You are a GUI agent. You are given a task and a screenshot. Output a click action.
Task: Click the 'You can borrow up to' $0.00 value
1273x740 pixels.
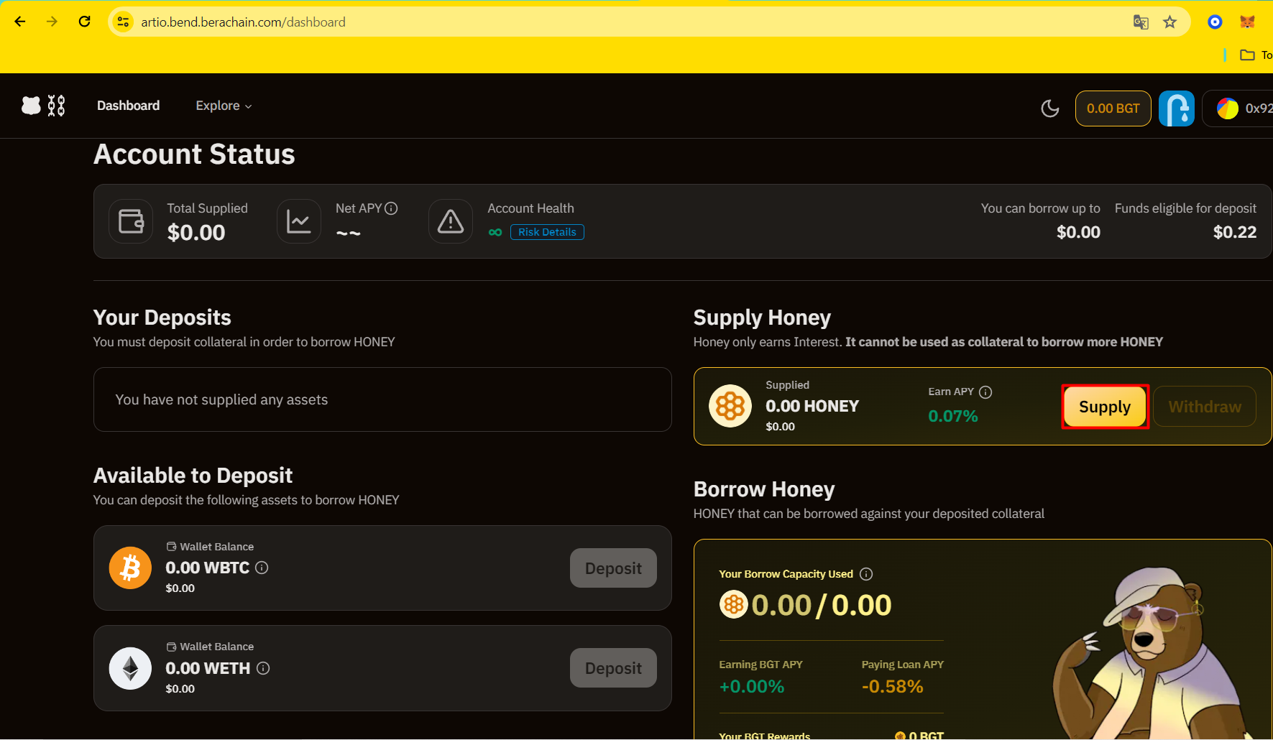pyautogui.click(x=1078, y=232)
